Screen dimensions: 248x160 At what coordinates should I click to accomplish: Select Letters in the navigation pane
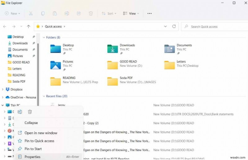[x=17, y=69]
